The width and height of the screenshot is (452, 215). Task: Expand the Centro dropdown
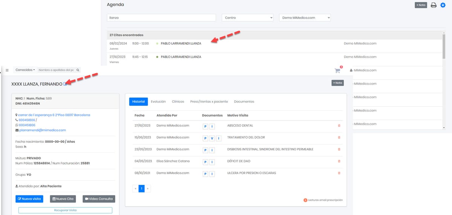pos(247,18)
